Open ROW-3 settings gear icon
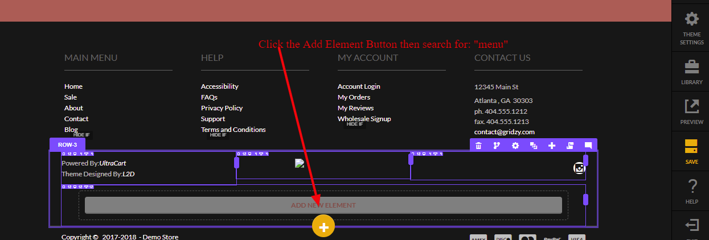 pyautogui.click(x=515, y=146)
